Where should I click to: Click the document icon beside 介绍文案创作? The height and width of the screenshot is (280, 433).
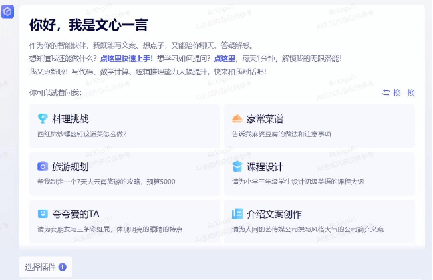click(237, 214)
